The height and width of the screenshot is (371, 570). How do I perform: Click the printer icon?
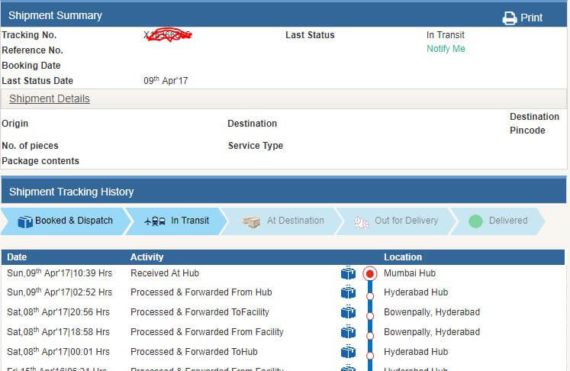[x=510, y=18]
